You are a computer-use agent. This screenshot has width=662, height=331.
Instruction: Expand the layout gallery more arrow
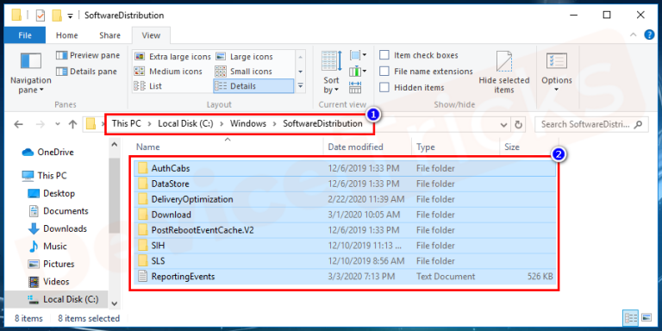click(300, 86)
